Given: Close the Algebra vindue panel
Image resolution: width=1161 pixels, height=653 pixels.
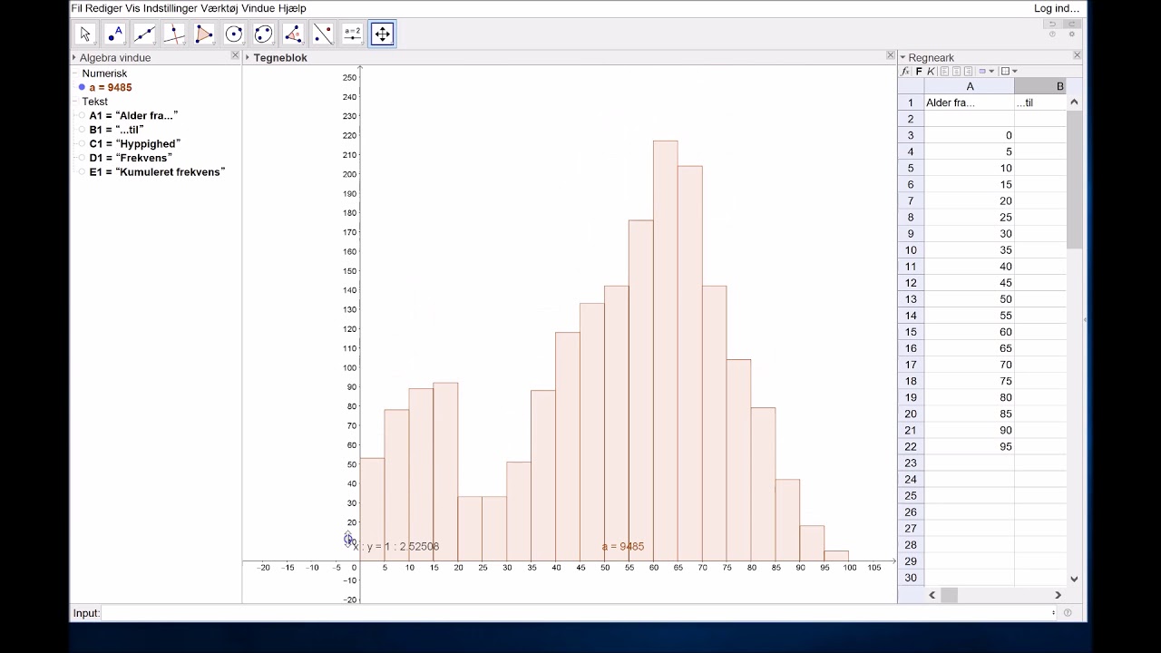Looking at the screenshot, I should [x=235, y=56].
